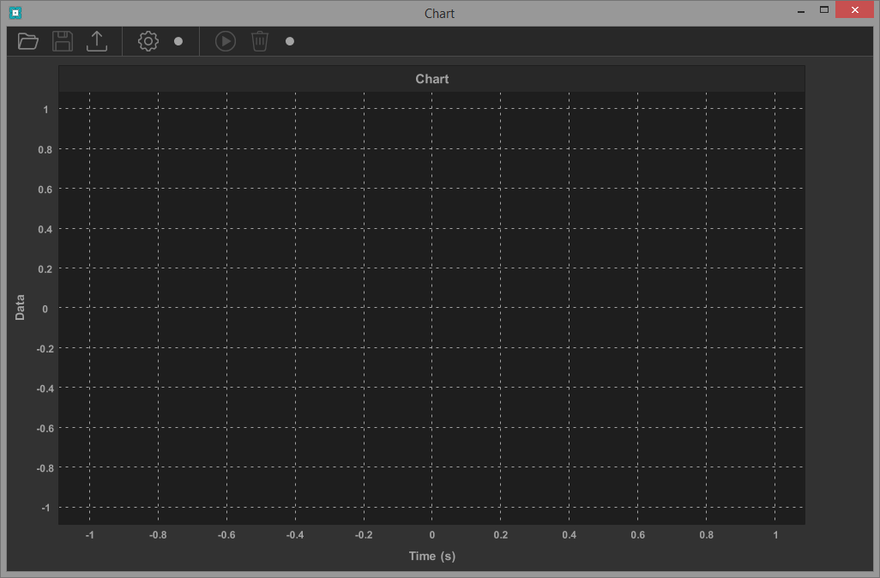Click the dot indicator beside the gear icon
The image size is (880, 578).
[x=178, y=41]
